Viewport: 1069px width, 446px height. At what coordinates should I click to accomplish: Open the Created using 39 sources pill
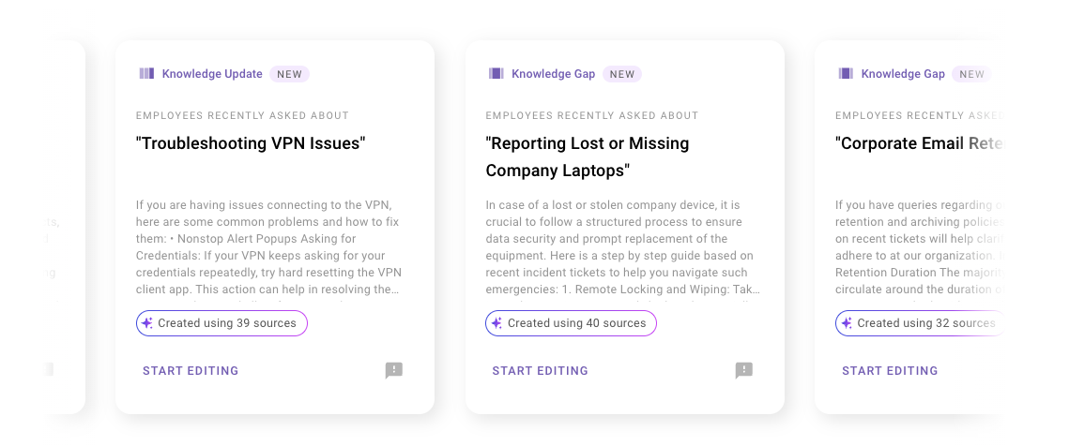pos(222,323)
